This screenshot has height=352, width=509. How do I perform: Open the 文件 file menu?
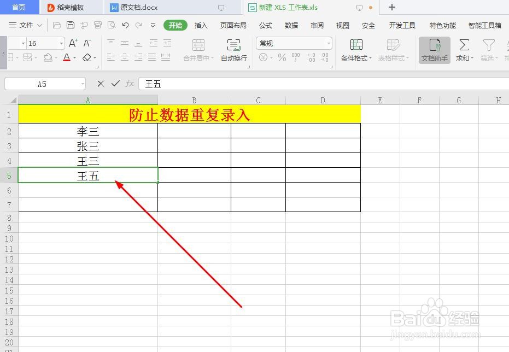26,25
